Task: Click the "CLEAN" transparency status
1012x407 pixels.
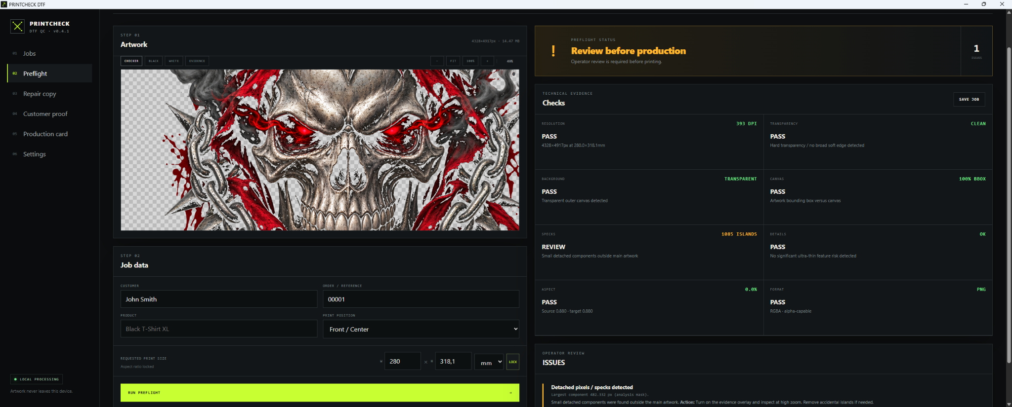Action: click(978, 124)
